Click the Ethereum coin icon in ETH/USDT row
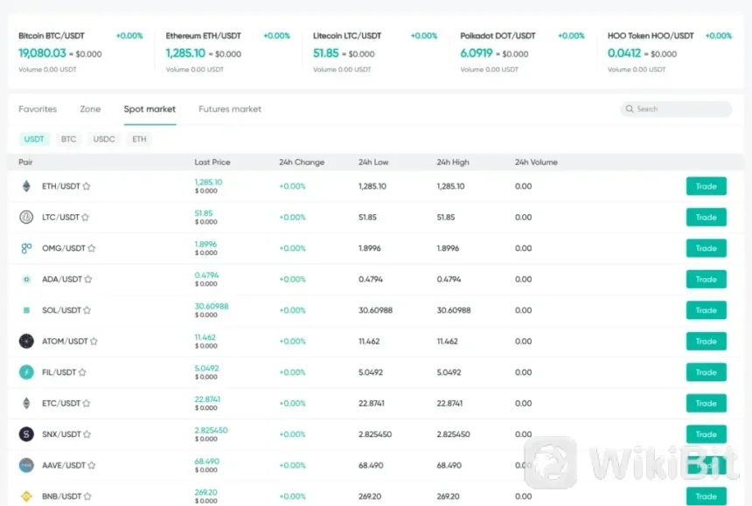This screenshot has width=752, height=506. 26,186
